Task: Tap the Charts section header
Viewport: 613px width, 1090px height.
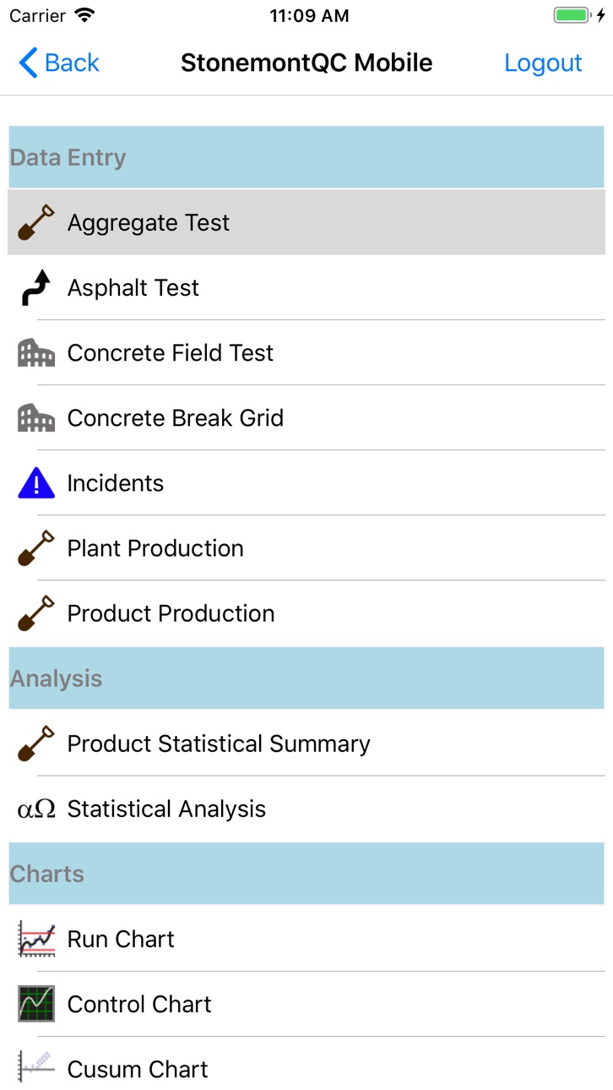Action: [306, 874]
